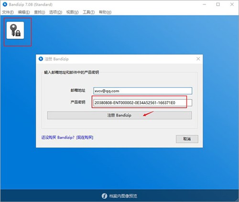Minimize the Bandizip main window
The image size is (239, 202).
point(204,4)
